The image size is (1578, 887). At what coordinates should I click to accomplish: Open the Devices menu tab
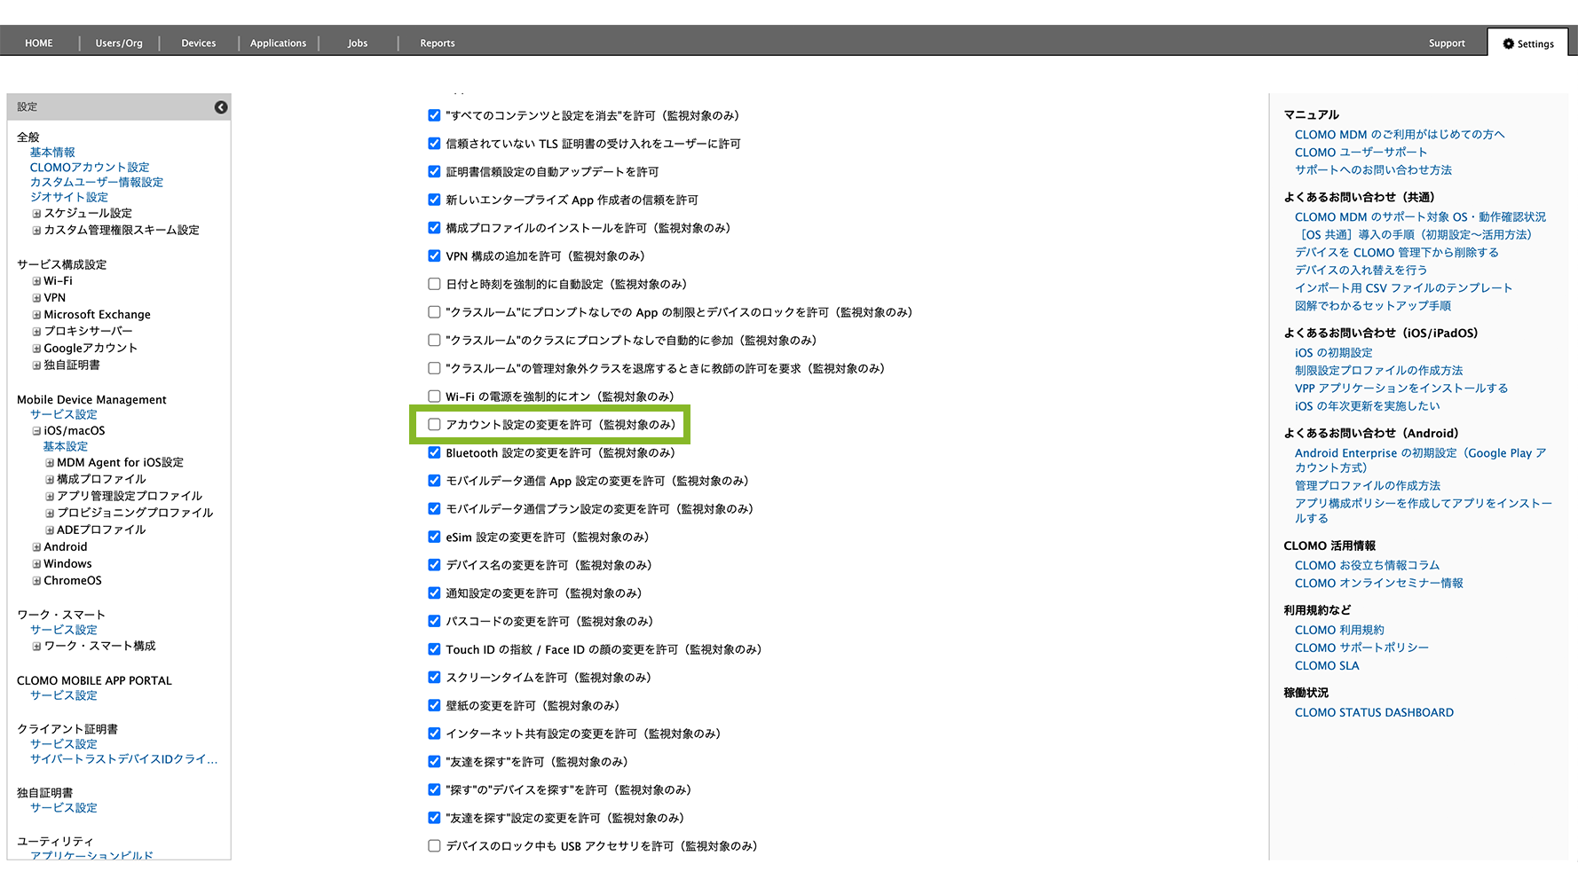[198, 43]
